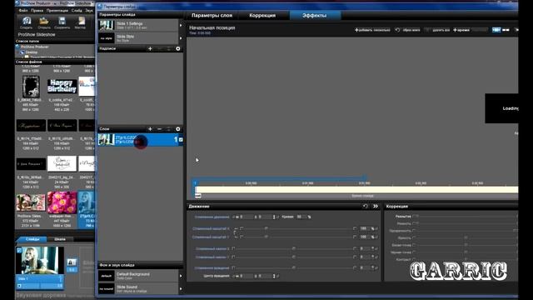Open the Мастер wizard icon

[x=81, y=21]
